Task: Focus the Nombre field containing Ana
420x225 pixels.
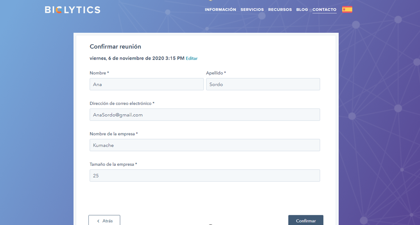Action: point(147,84)
